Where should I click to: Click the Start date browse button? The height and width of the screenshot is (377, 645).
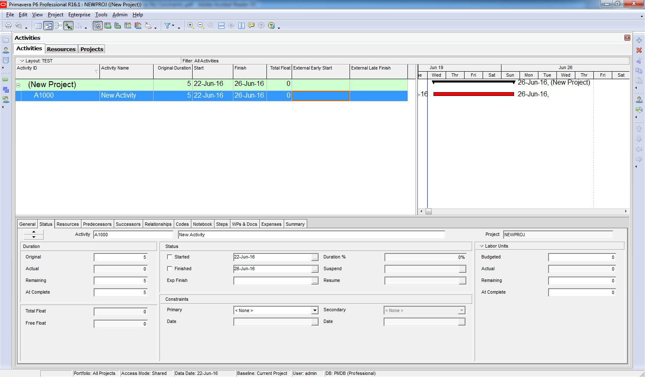tap(315, 257)
